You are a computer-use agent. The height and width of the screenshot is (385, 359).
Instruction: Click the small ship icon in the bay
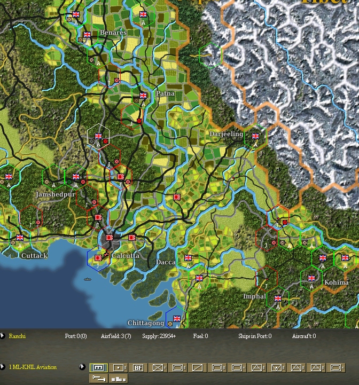coord(88,279)
